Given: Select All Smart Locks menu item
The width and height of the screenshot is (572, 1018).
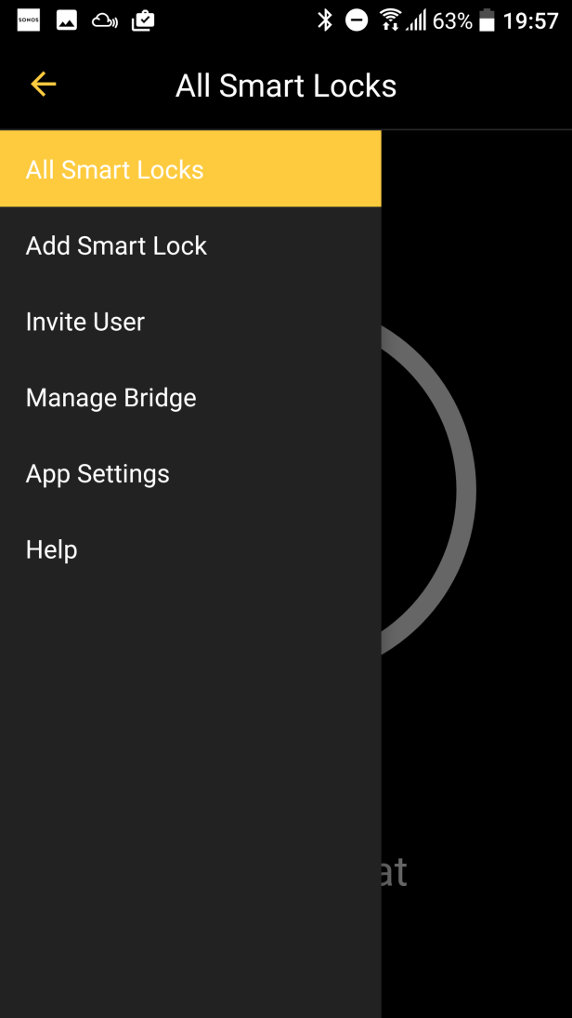Looking at the screenshot, I should click(x=115, y=169).
